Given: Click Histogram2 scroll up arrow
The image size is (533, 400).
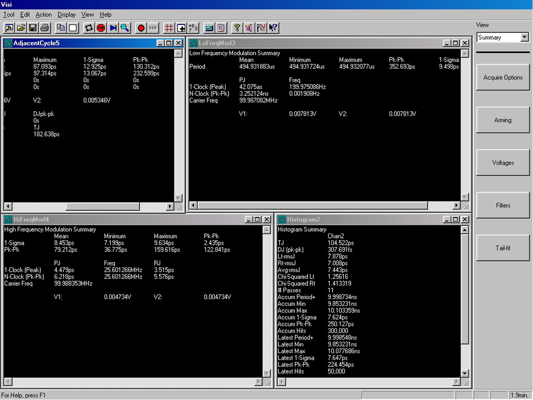Looking at the screenshot, I should [465, 230].
